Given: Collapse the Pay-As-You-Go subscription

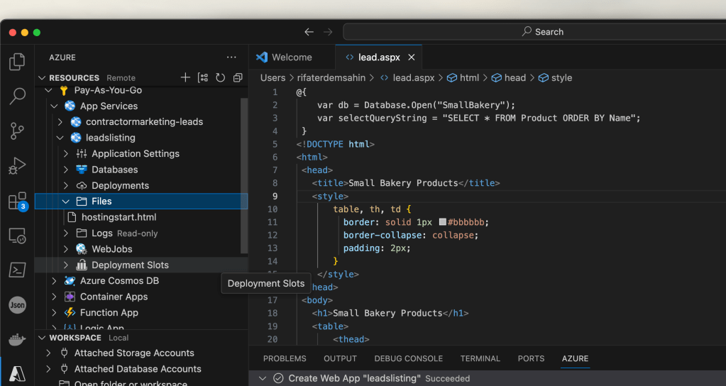Looking at the screenshot, I should (49, 90).
